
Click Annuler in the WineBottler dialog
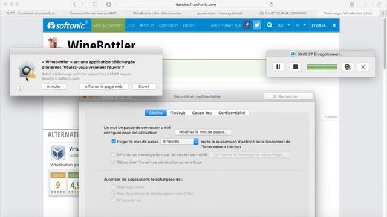54,87
